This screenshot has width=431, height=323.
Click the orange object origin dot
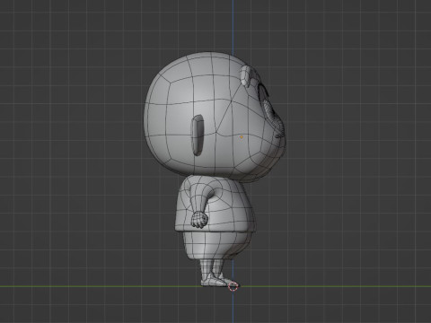click(242, 137)
